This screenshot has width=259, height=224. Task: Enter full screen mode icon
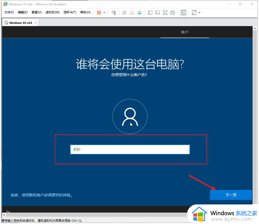165,12
